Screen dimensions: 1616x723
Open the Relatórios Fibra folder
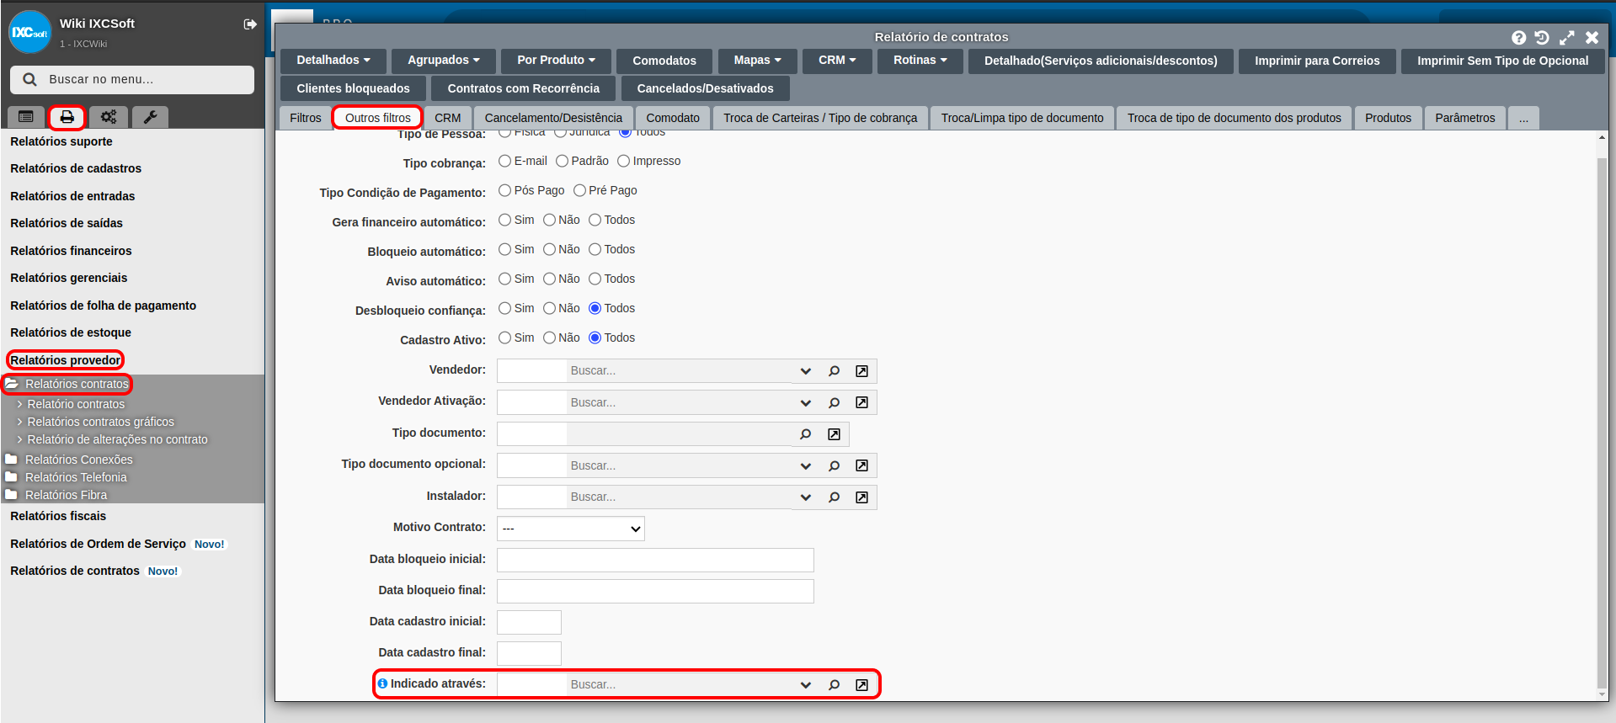[66, 495]
